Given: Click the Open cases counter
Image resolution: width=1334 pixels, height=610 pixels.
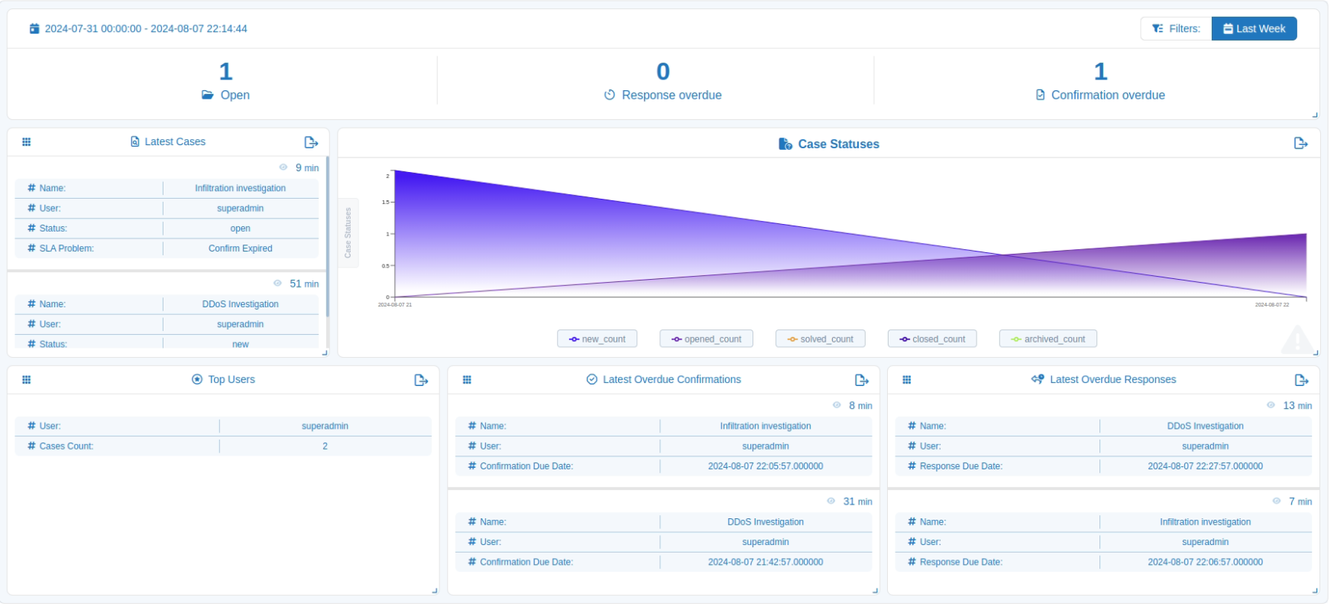Looking at the screenshot, I should (x=225, y=81).
